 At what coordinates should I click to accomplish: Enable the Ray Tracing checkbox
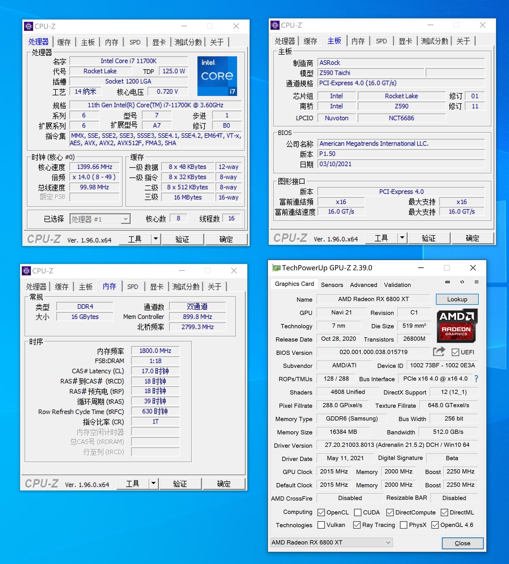[357, 525]
